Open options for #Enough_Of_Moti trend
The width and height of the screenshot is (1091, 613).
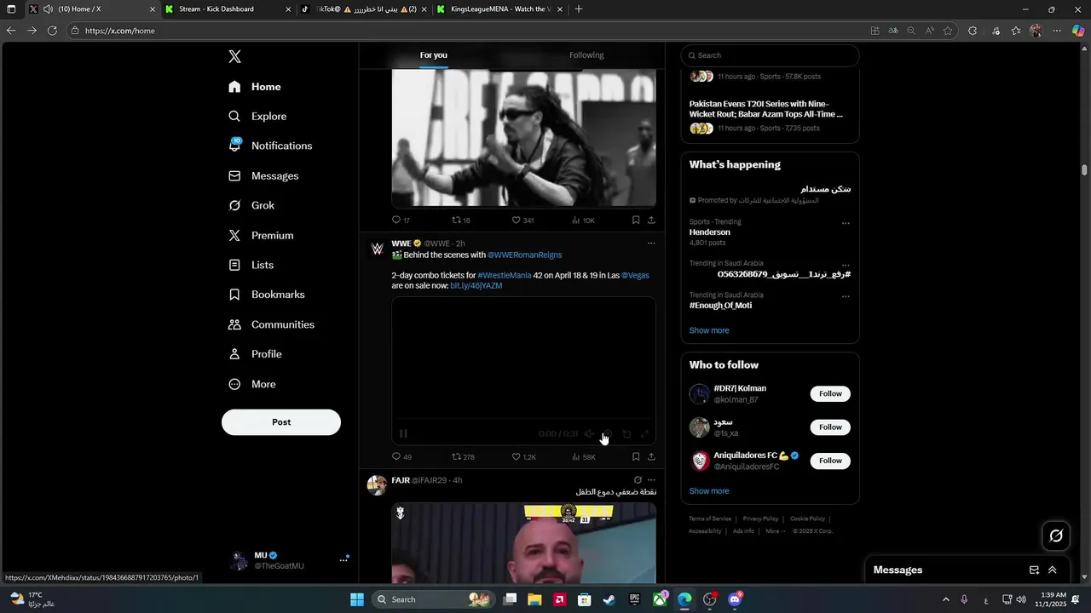tap(846, 296)
